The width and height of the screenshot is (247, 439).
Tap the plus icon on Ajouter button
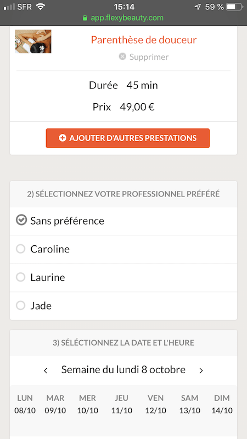pyautogui.click(x=63, y=138)
